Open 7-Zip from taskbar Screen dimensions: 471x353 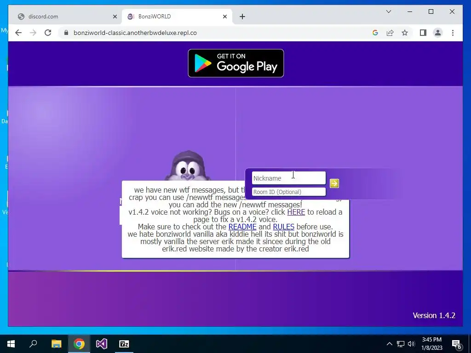[x=124, y=344]
